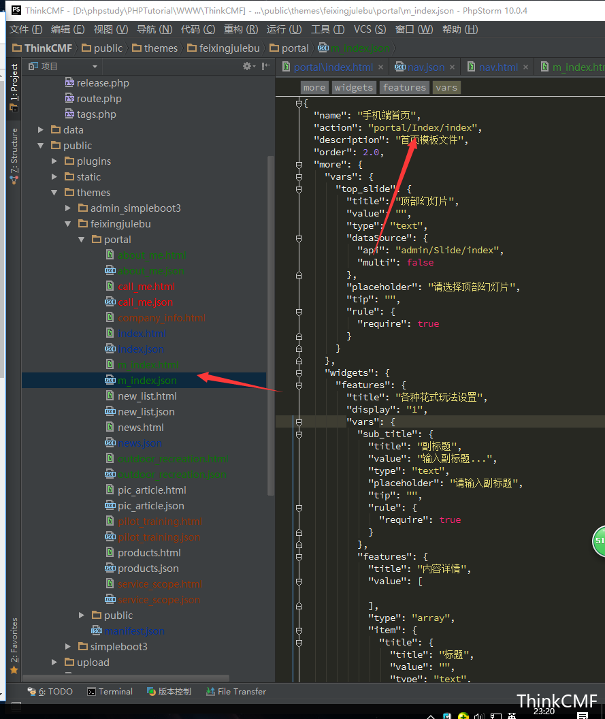Open the 版本控制 tool window
The width and height of the screenshot is (605, 719).
[x=169, y=692]
